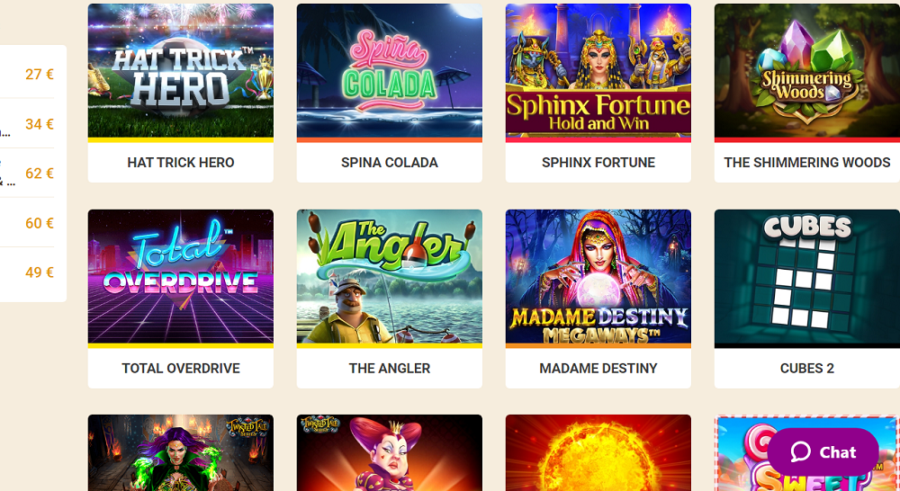Viewport: 900px width, 491px height.
Task: Launch the Total Overdrive game image
Action: [x=181, y=276]
